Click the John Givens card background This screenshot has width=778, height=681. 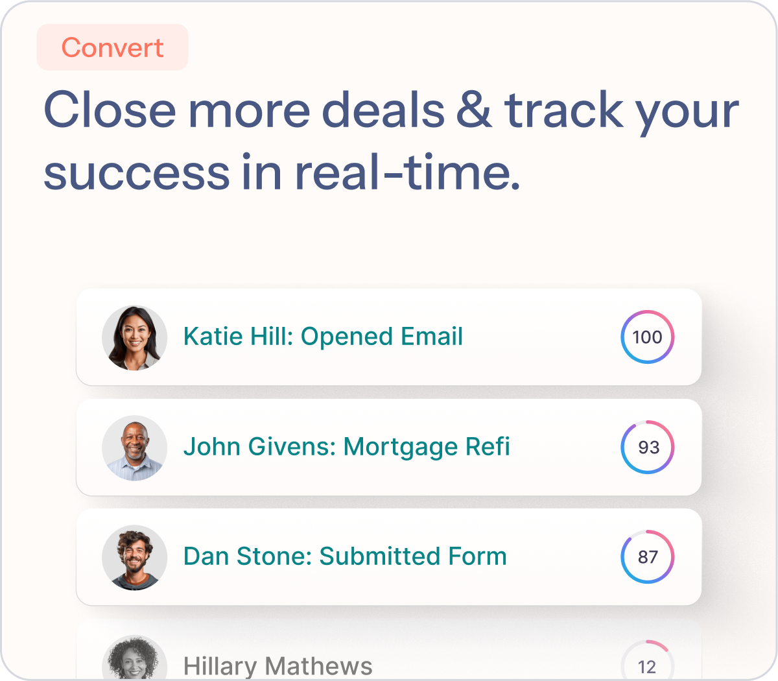pos(389,448)
